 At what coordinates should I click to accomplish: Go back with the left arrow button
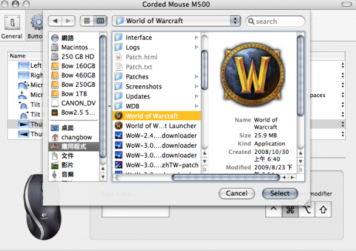pyautogui.click(x=55, y=21)
